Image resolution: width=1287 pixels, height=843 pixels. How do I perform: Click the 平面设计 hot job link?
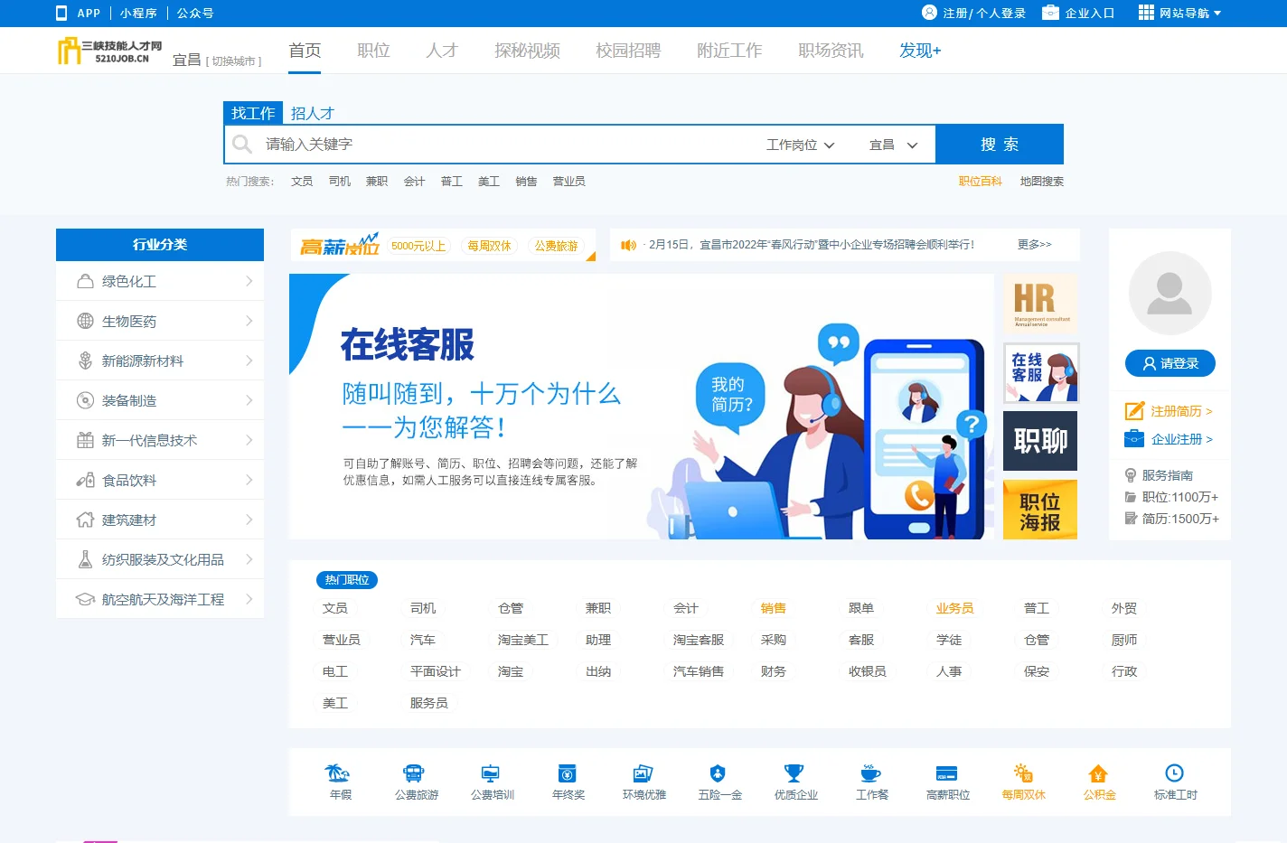tap(436, 671)
